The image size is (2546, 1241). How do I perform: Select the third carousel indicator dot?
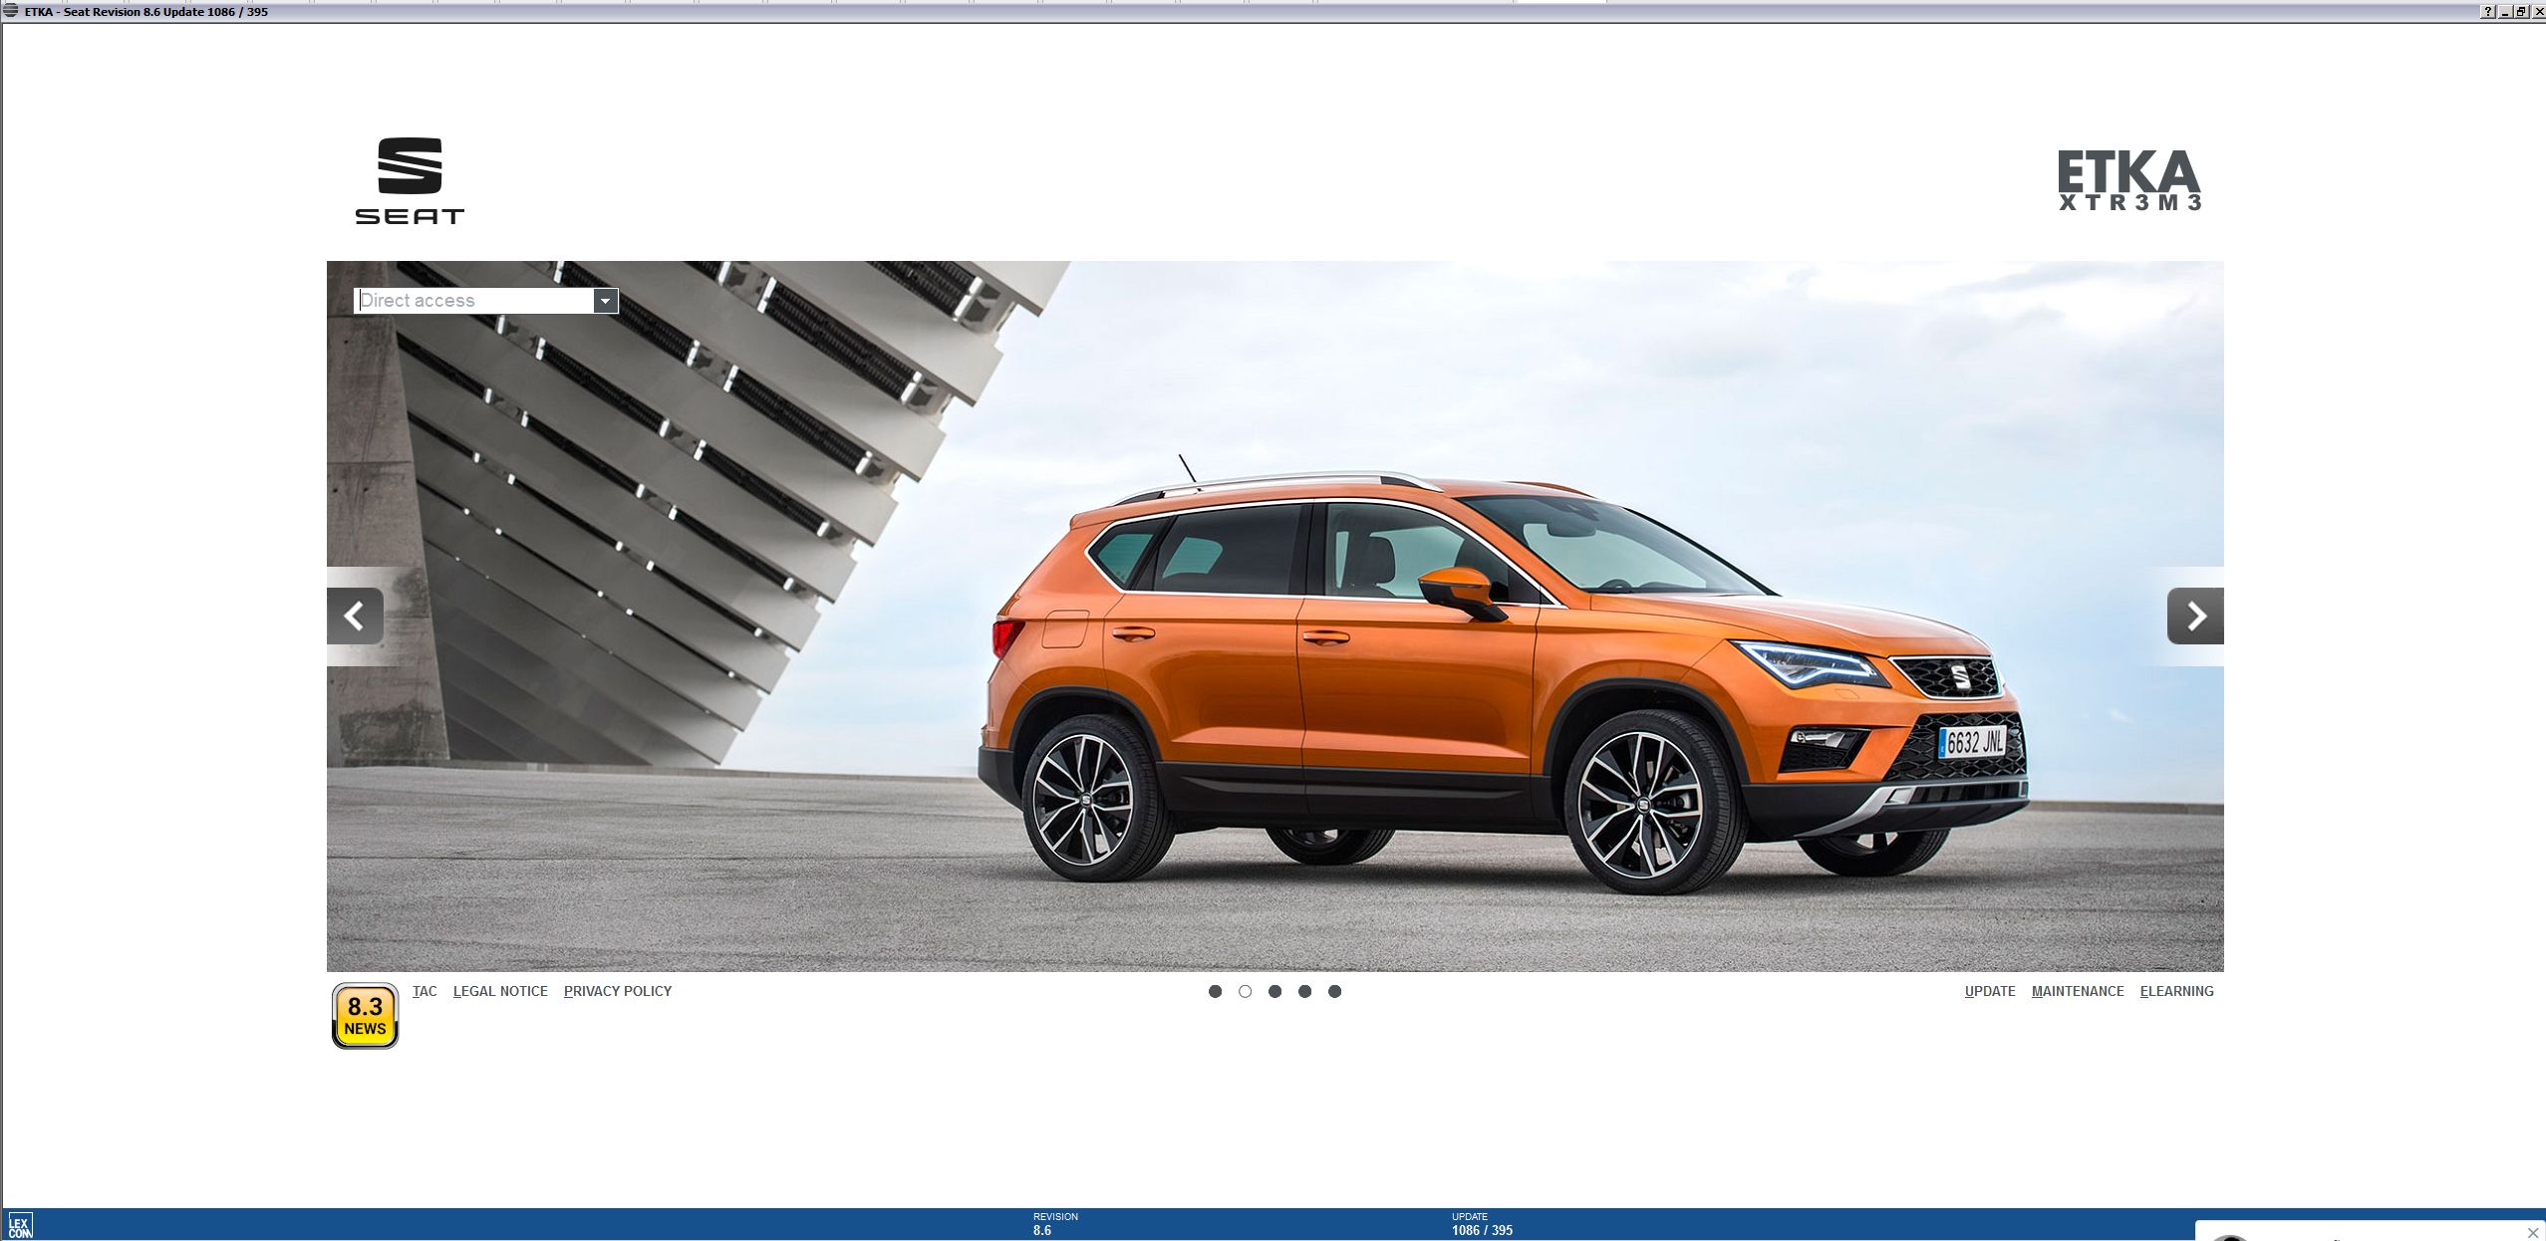(x=1274, y=991)
